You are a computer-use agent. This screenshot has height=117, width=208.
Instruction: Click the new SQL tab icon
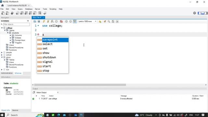[x=3, y=13]
